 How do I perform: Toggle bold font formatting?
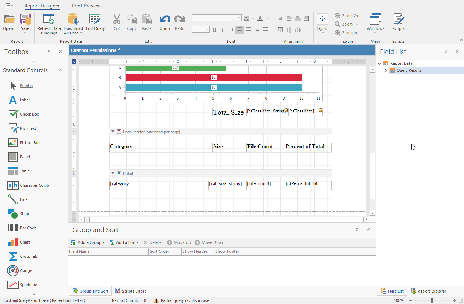tap(214, 30)
